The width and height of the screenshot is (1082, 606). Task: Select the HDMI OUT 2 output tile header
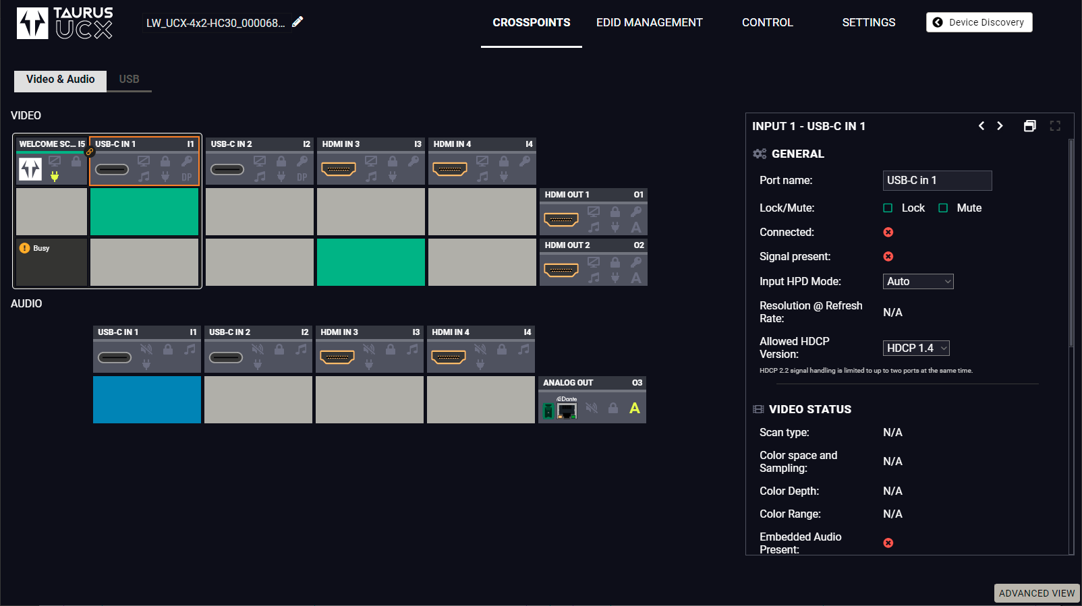(x=594, y=245)
